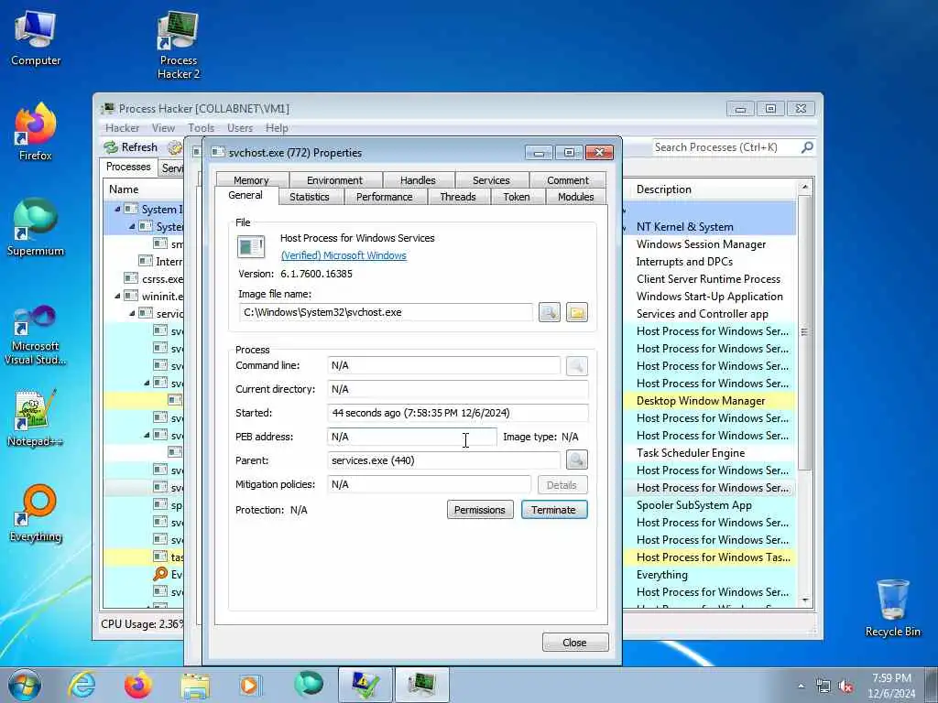Click the volume muted tray icon
The height and width of the screenshot is (703, 938).
pos(845,687)
